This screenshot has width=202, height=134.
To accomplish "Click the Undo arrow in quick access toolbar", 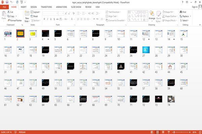I will point(11,2).
